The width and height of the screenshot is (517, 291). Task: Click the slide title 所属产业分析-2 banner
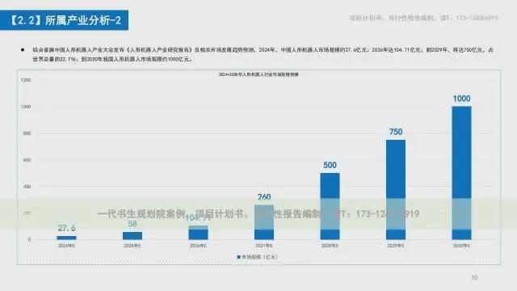coord(65,20)
